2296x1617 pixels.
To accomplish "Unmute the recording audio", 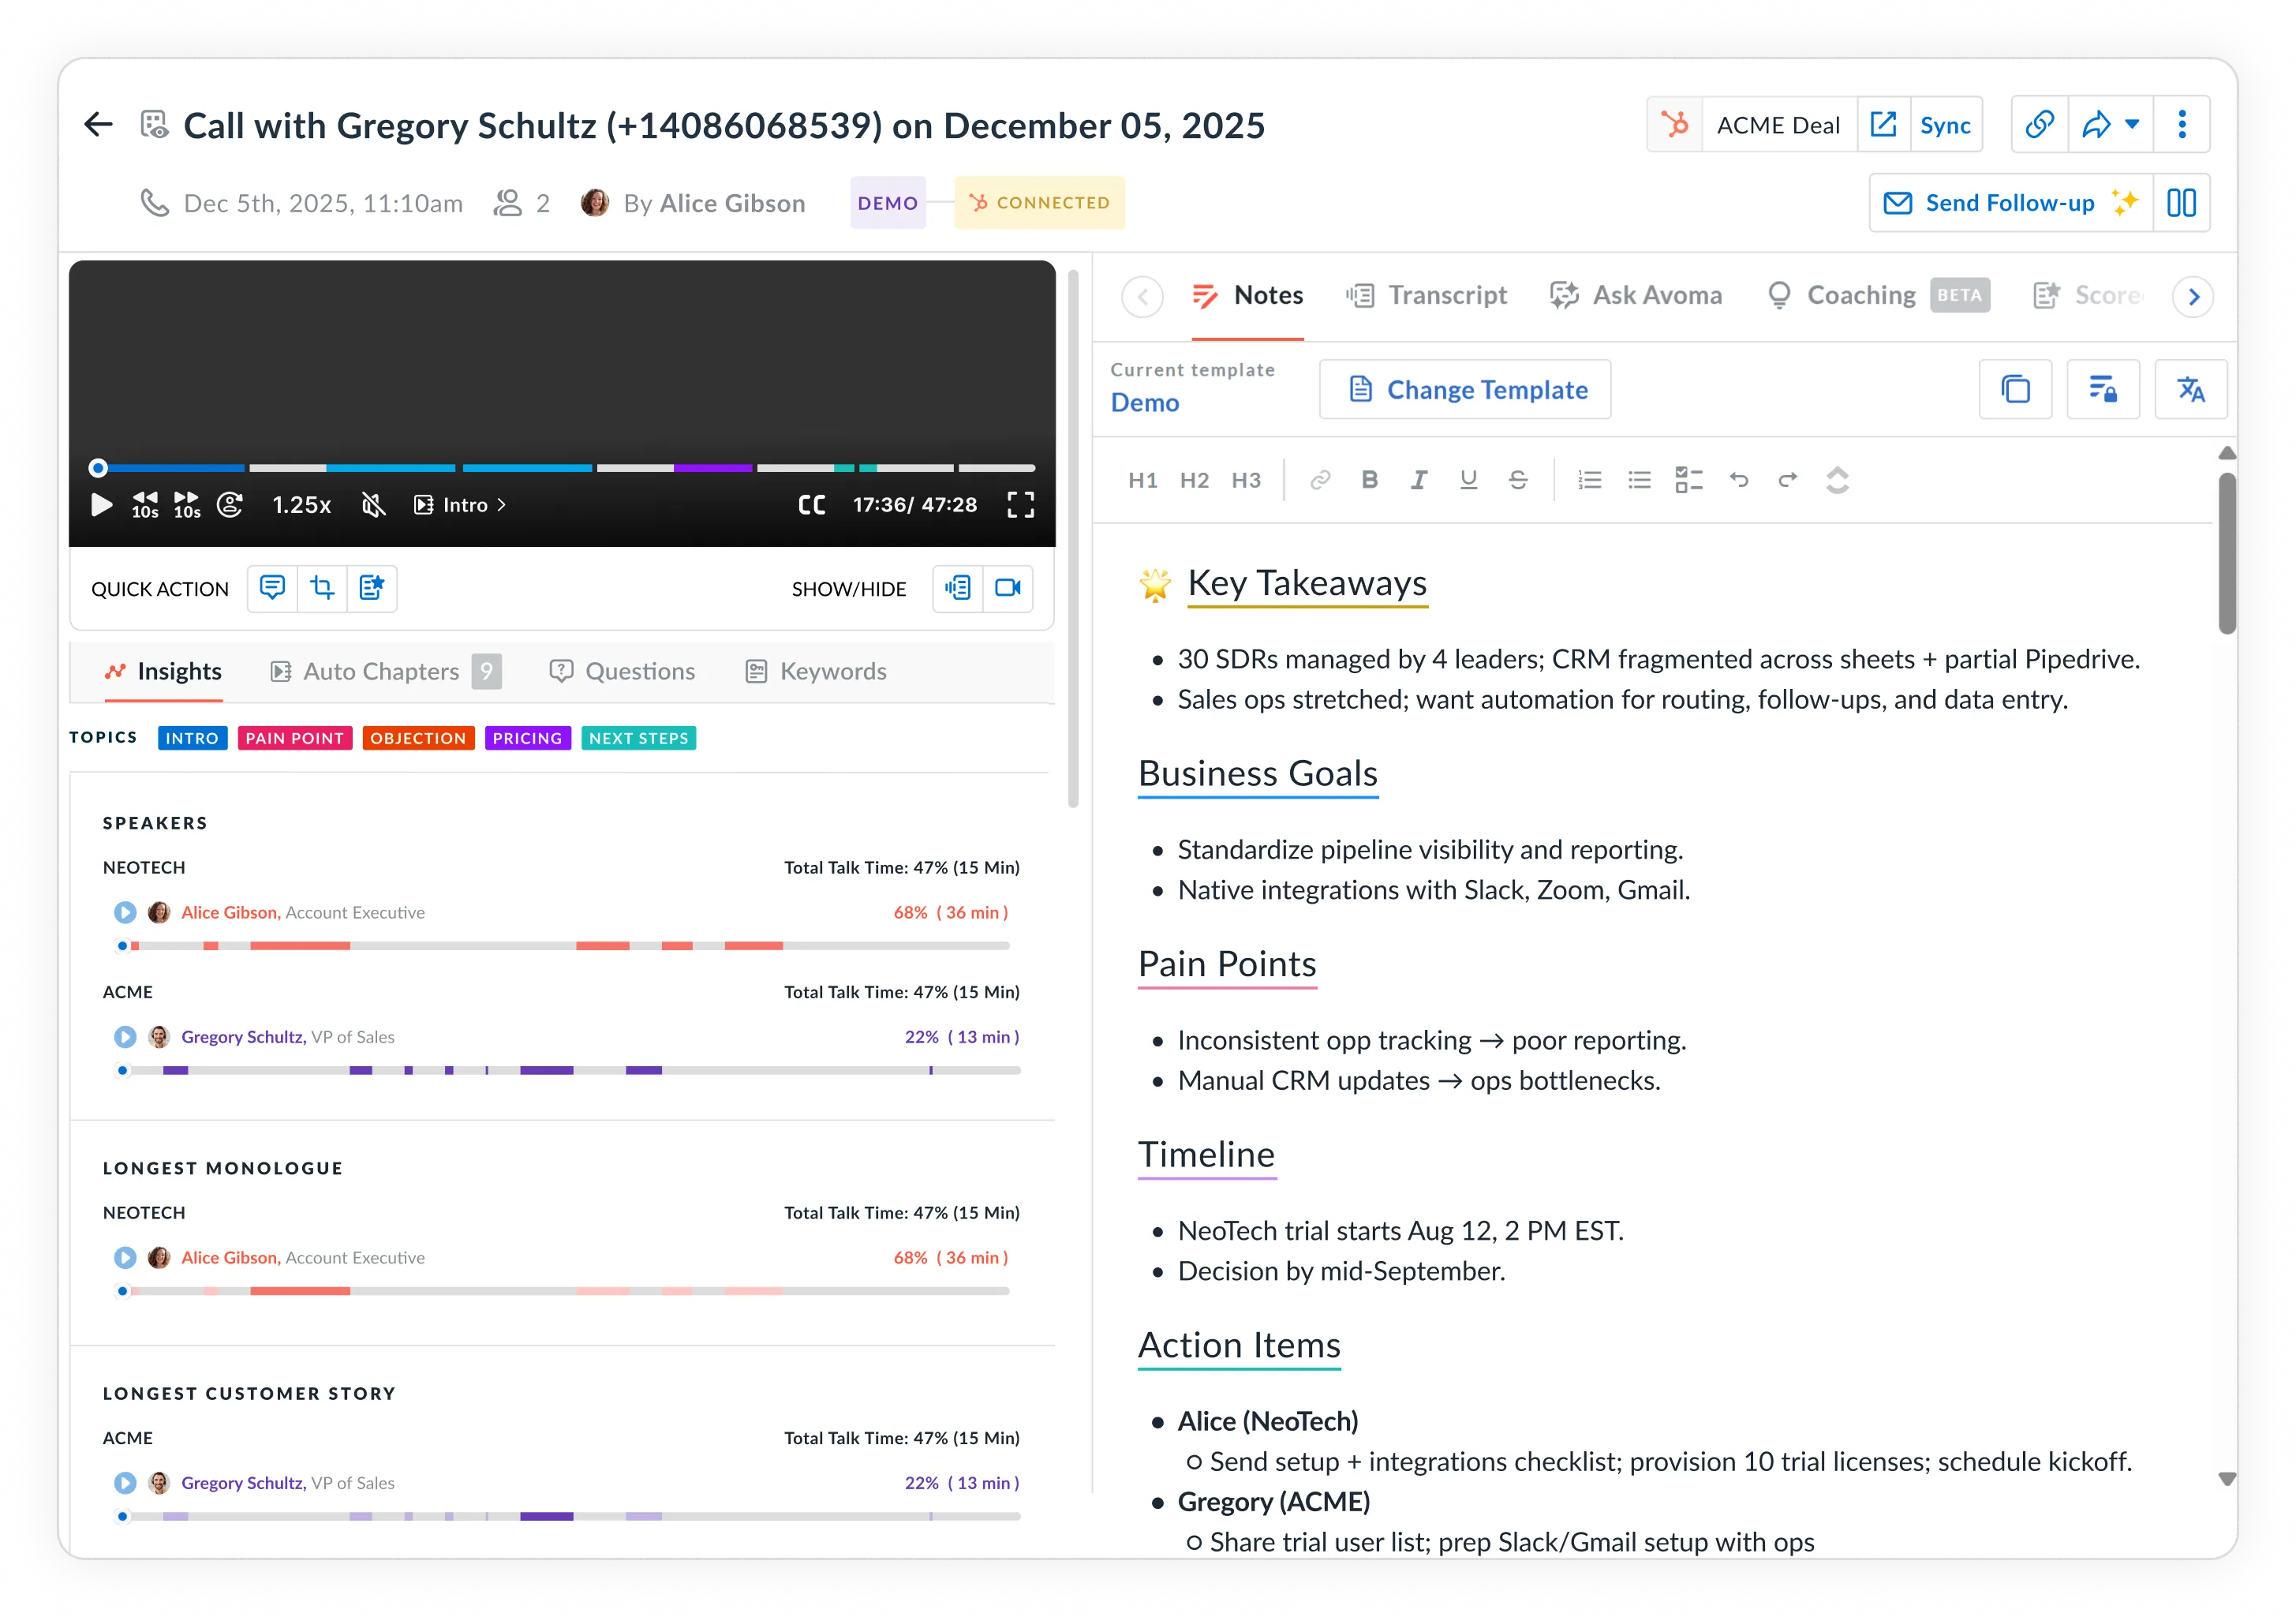I will point(373,505).
